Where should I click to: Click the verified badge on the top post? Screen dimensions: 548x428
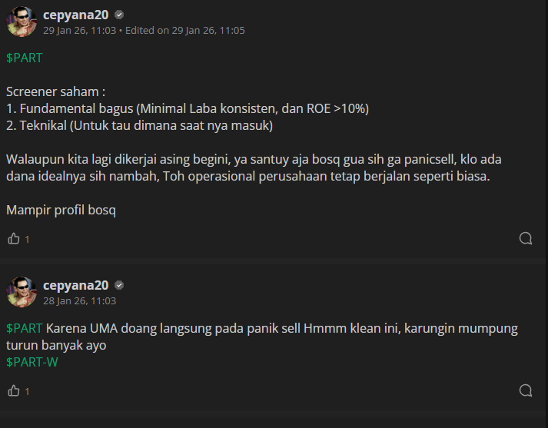119,15
